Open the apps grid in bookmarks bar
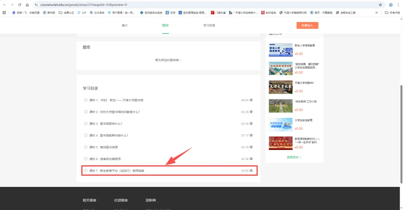 [4, 12]
